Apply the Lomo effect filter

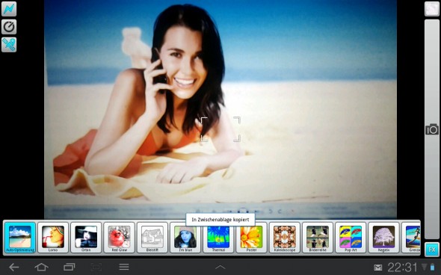point(53,238)
